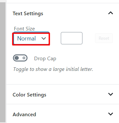Click the Drop Cap label text
119x123 pixels.
pos(45,59)
